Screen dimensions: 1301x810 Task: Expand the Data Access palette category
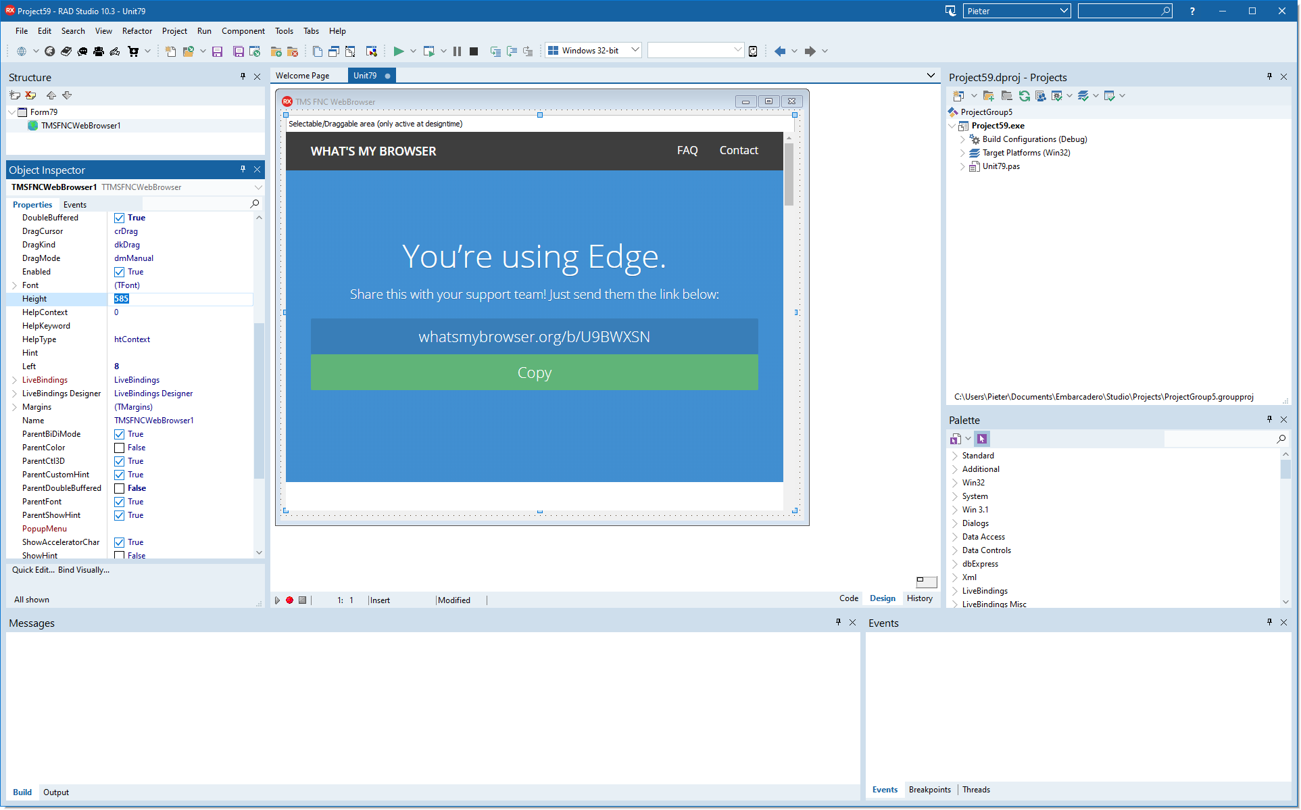coord(955,537)
